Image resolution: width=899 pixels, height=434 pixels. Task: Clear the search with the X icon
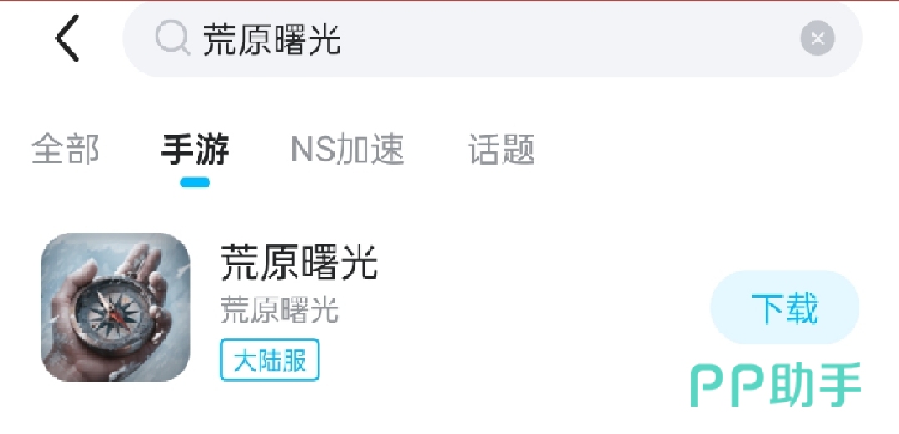[x=817, y=38]
